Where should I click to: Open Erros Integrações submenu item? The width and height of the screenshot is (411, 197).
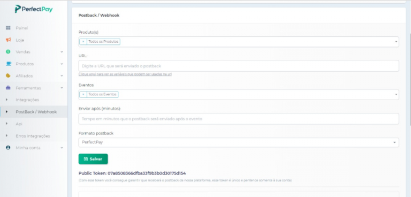tap(33, 136)
